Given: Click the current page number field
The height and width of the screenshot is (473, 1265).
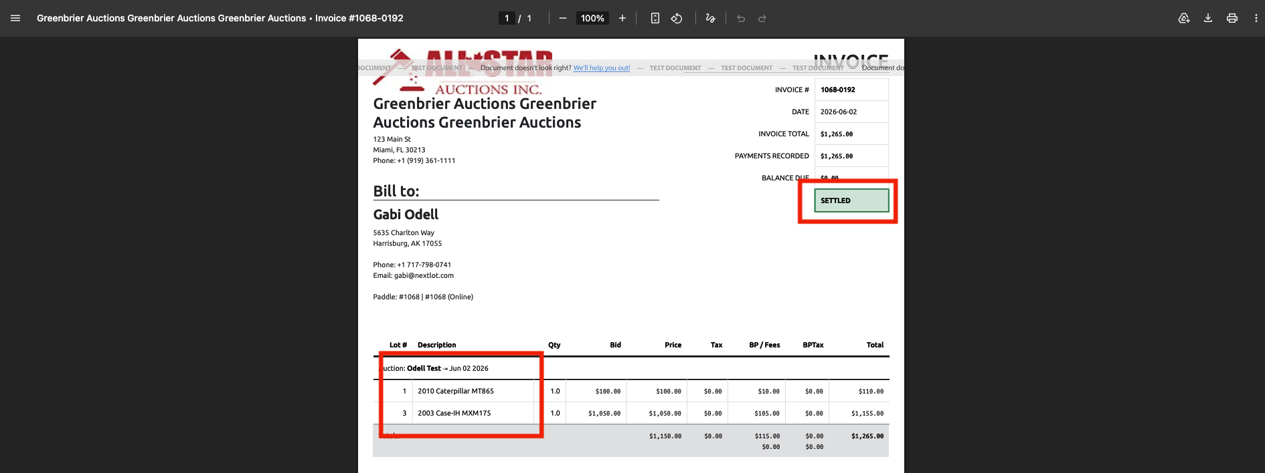Looking at the screenshot, I should [507, 18].
